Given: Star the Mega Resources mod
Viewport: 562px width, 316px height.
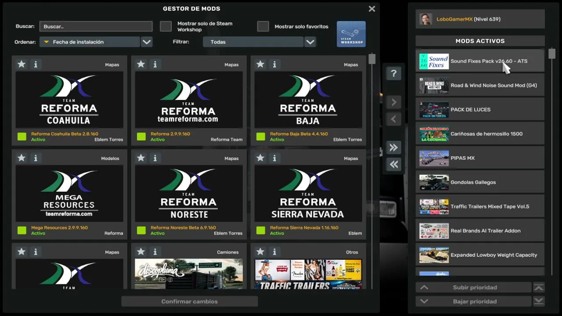Looking at the screenshot, I should click(22, 158).
